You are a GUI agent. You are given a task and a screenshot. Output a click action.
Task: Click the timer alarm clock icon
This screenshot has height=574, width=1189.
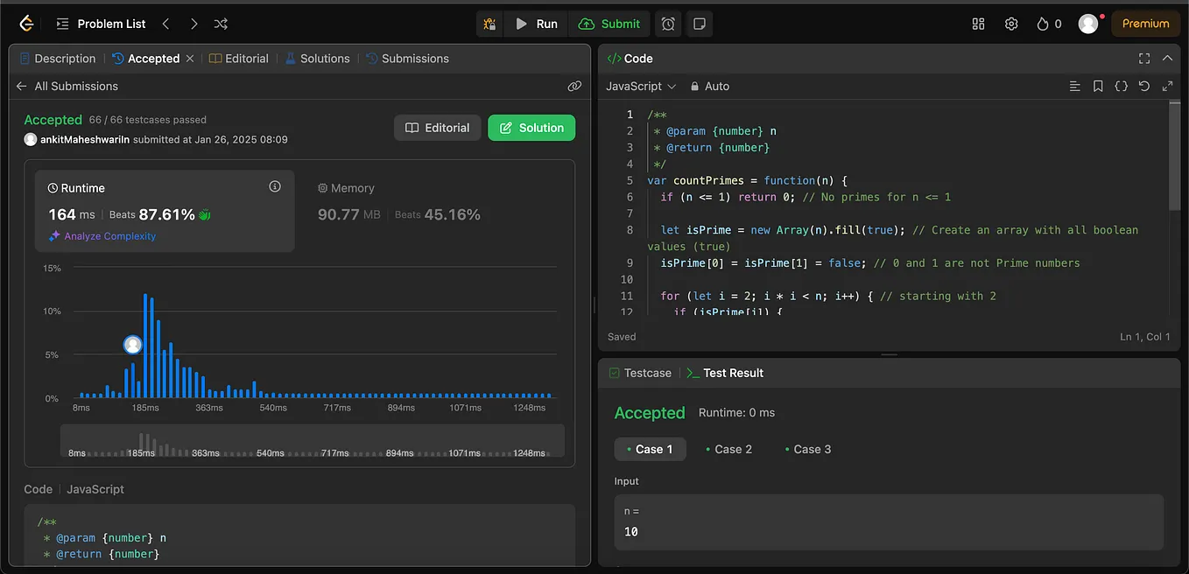tap(668, 24)
